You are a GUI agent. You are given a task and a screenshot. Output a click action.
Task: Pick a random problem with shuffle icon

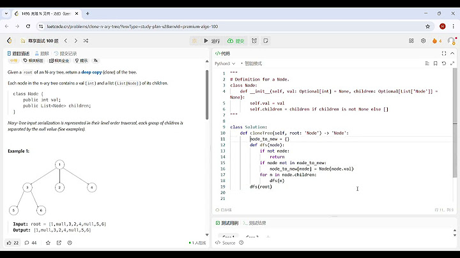click(x=86, y=41)
